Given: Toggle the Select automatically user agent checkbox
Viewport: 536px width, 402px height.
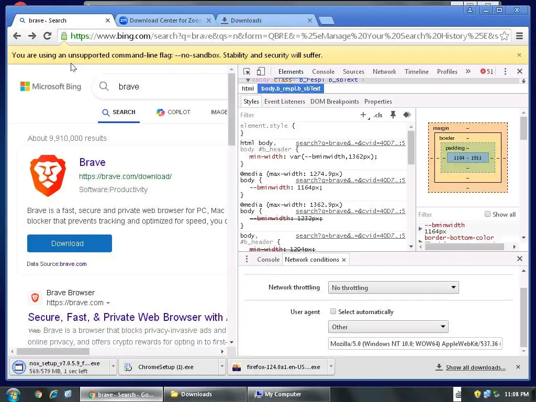Looking at the screenshot, I should (x=333, y=311).
